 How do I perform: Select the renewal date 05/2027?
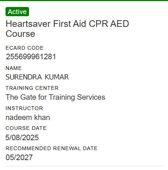(x=19, y=157)
